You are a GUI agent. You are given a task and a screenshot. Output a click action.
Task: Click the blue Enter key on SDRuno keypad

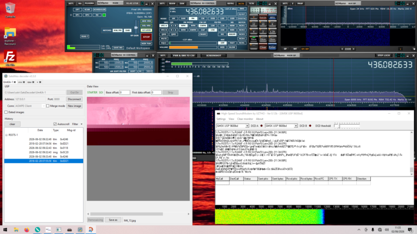coord(273,47)
